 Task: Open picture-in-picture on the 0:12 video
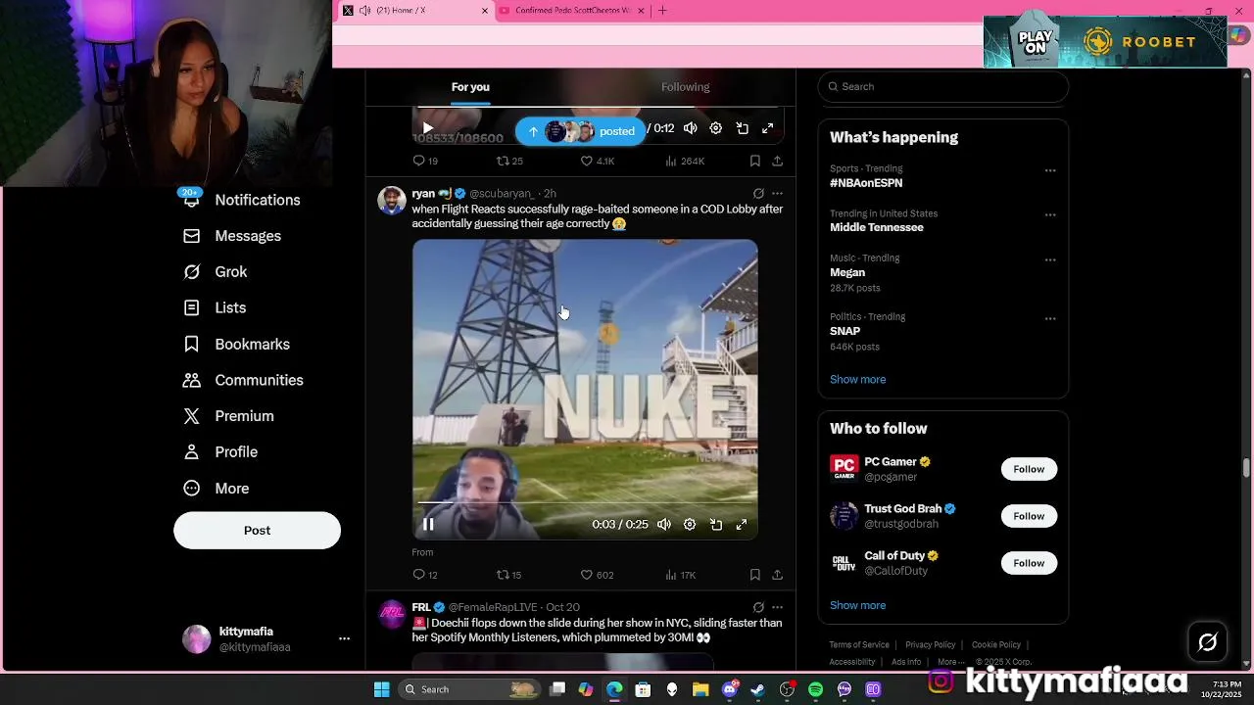click(742, 128)
